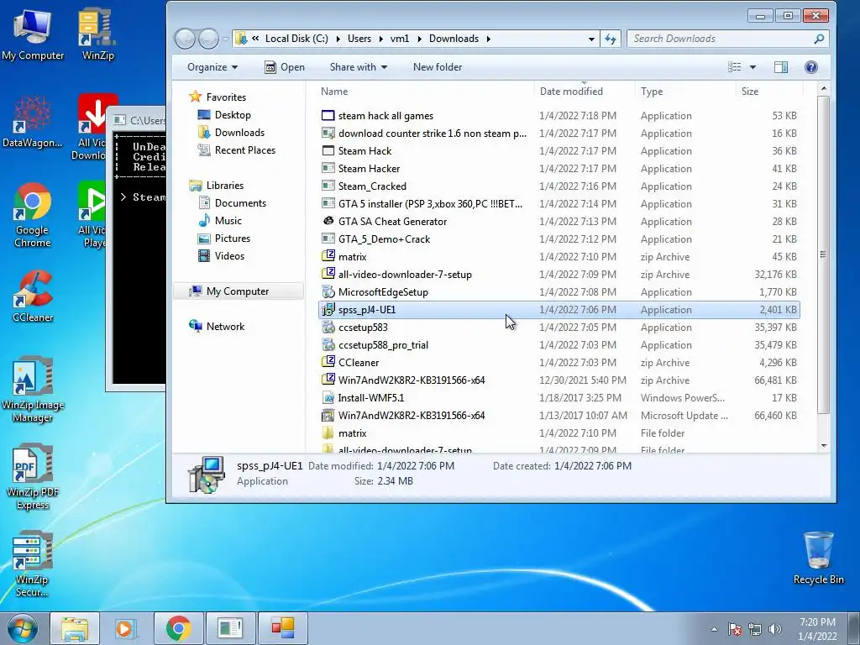
Task: Open network status tray icon
Action: 755,629
